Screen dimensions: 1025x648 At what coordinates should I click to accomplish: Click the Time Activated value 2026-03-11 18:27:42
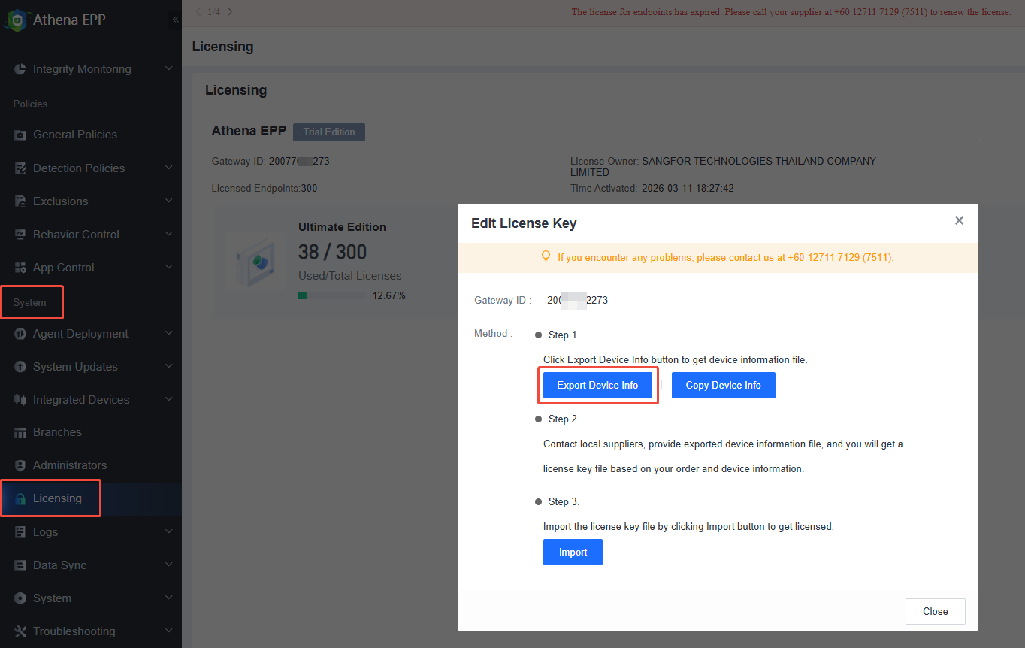click(688, 188)
